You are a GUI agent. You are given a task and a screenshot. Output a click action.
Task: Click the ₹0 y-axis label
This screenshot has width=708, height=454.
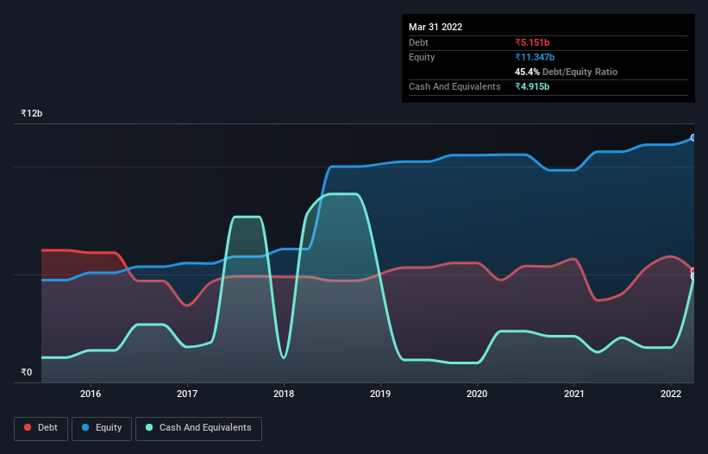(27, 372)
